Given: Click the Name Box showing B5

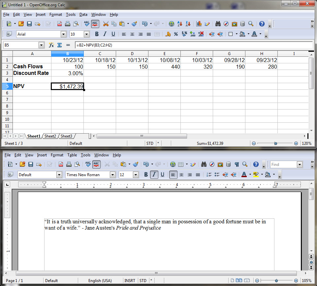Looking at the screenshot, I should point(21,45).
